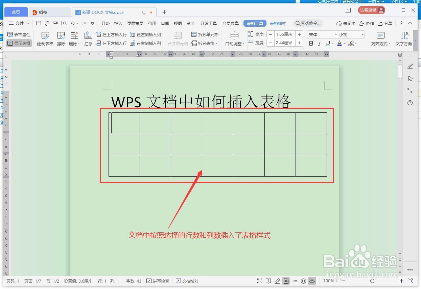
Task: Switch to outline view icon
Action: (x=295, y=281)
